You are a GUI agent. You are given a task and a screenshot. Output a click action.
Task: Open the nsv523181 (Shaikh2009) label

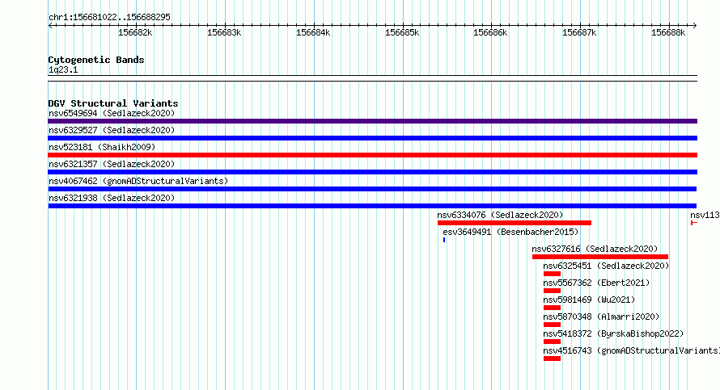[x=102, y=147]
